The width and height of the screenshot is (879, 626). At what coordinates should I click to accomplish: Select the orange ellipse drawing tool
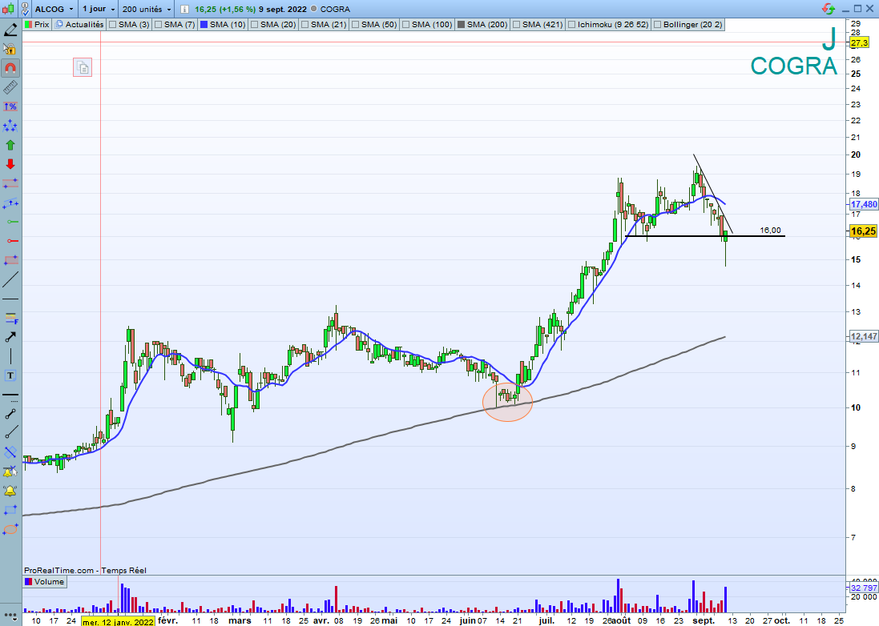click(10, 529)
